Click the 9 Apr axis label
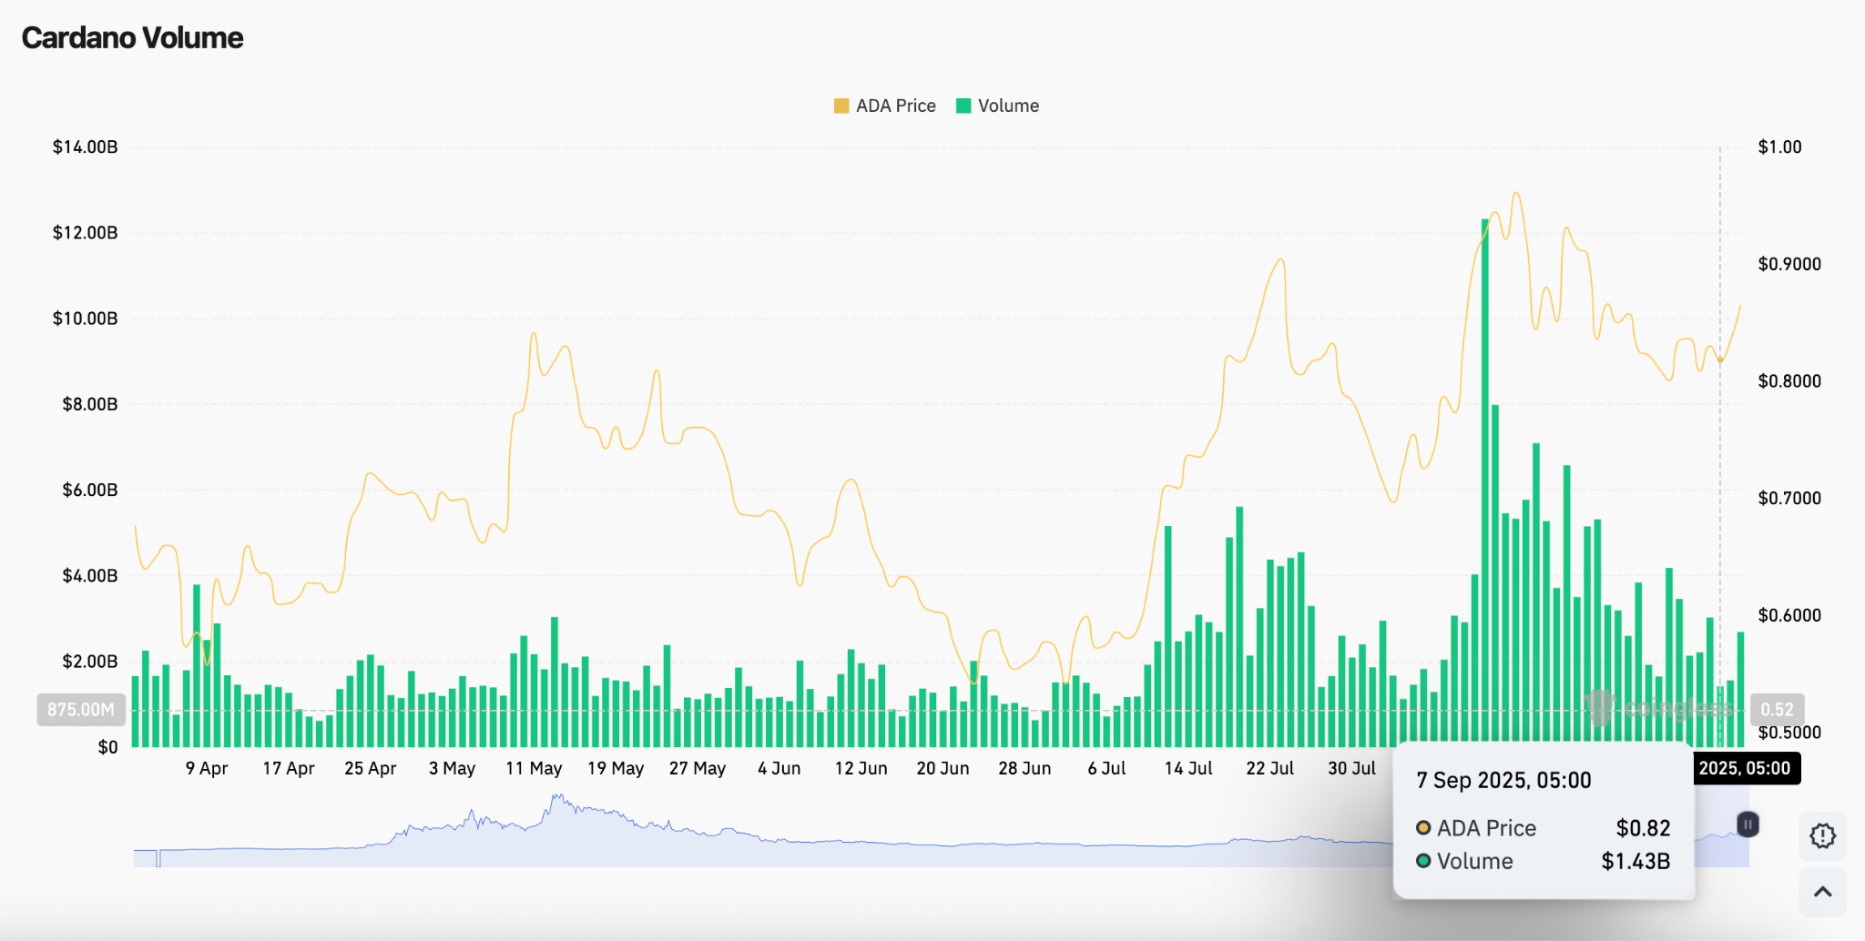The image size is (1865, 941). (x=207, y=768)
